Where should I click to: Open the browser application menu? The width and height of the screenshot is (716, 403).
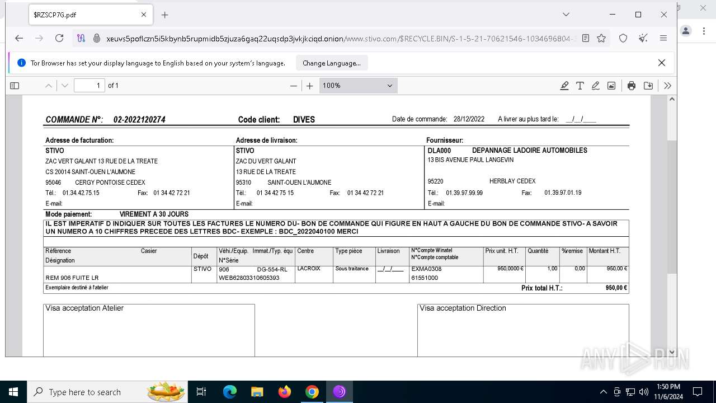tap(663, 38)
